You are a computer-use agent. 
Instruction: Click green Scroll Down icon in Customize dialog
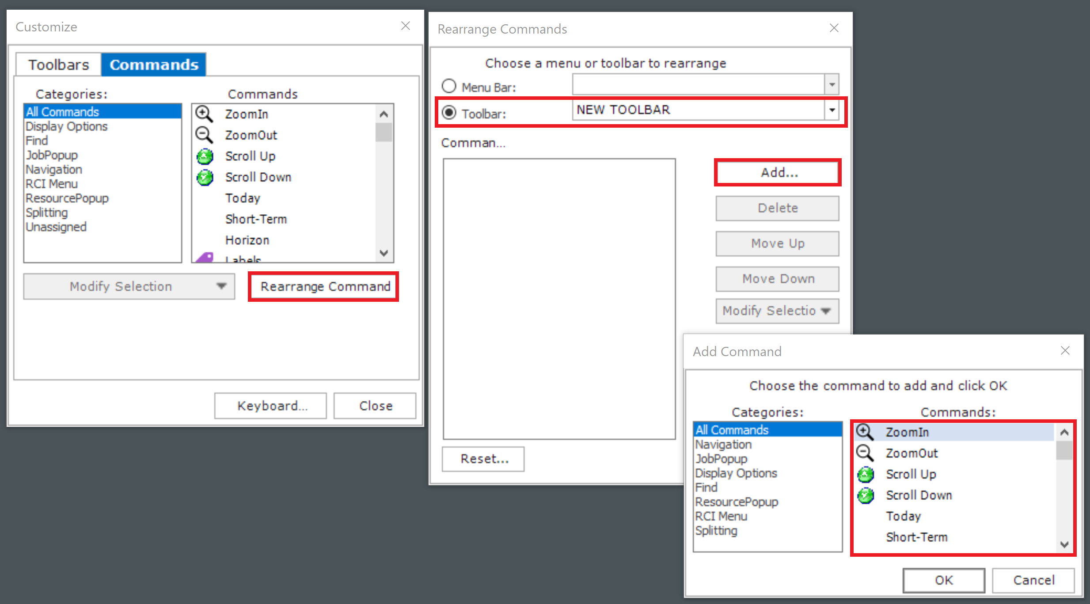point(205,177)
